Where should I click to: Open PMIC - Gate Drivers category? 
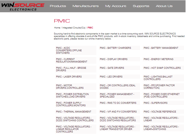point(119,68)
